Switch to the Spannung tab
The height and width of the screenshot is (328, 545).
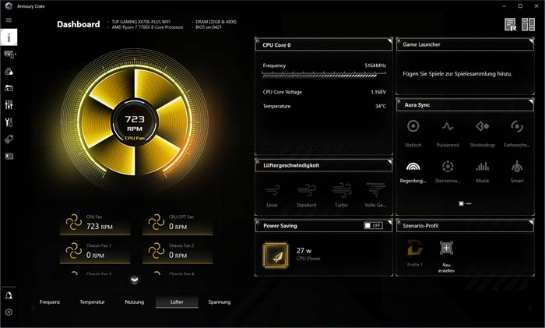pos(220,302)
